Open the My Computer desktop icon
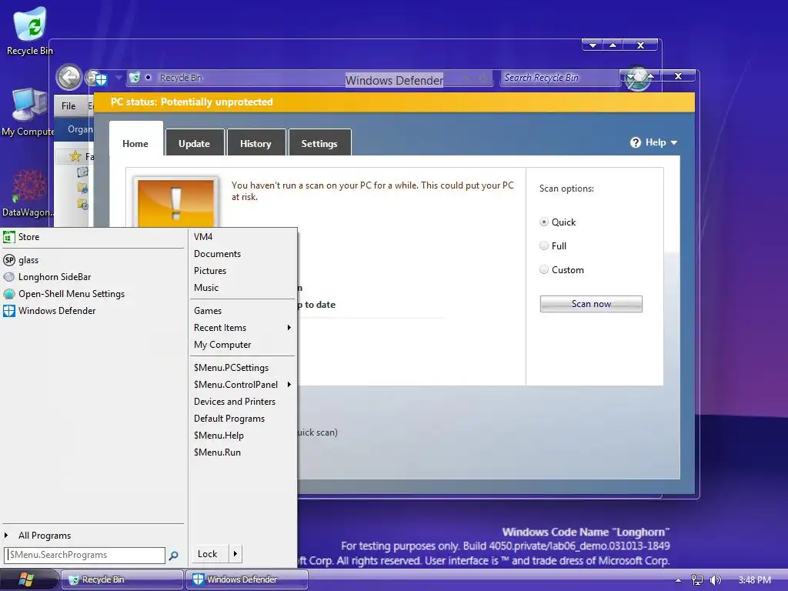 (28, 112)
